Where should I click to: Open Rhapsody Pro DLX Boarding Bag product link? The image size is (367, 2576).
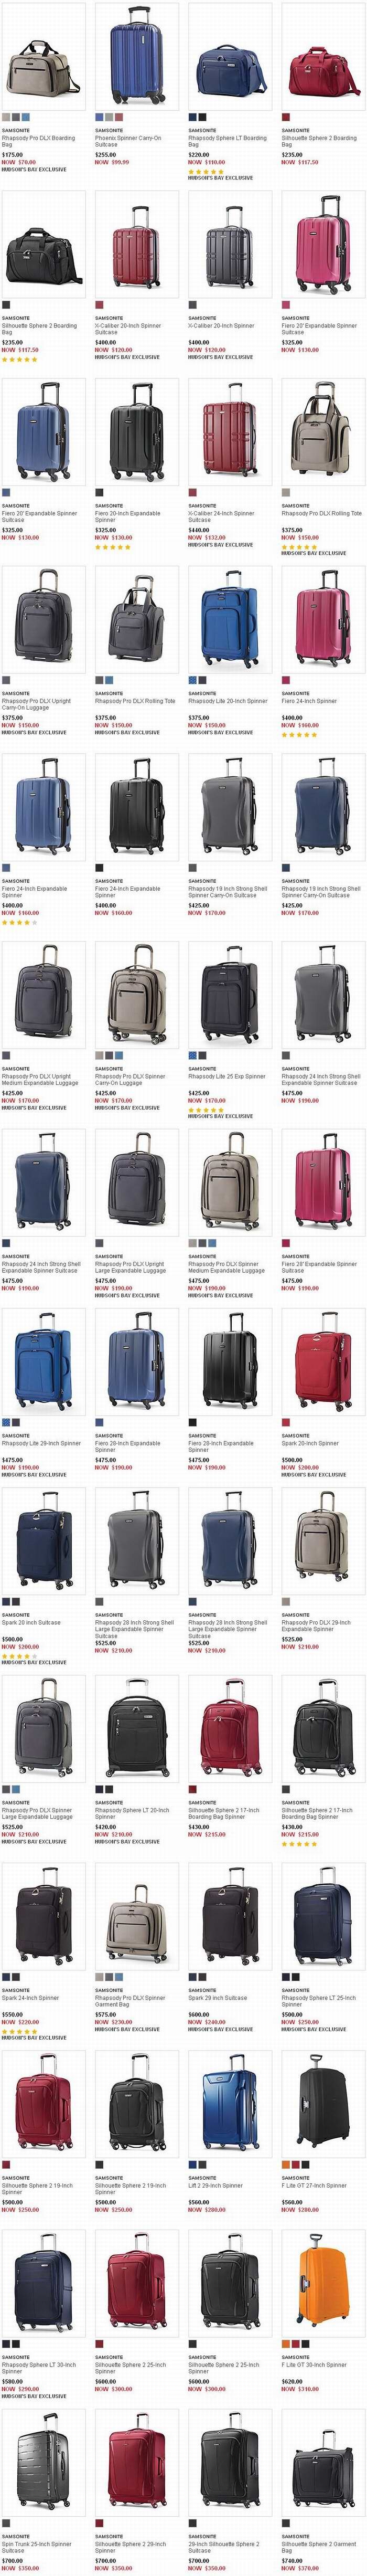[x=38, y=141]
